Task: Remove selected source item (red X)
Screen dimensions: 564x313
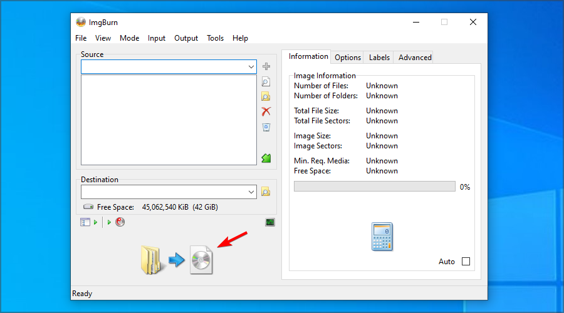Action: tap(266, 111)
